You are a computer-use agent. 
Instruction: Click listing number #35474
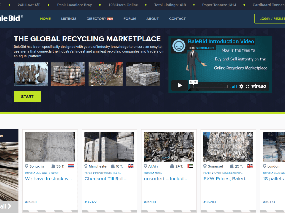269,202
